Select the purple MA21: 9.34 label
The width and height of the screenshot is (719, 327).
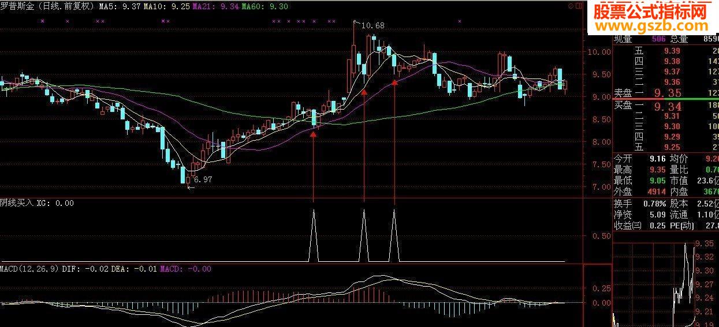click(x=215, y=6)
